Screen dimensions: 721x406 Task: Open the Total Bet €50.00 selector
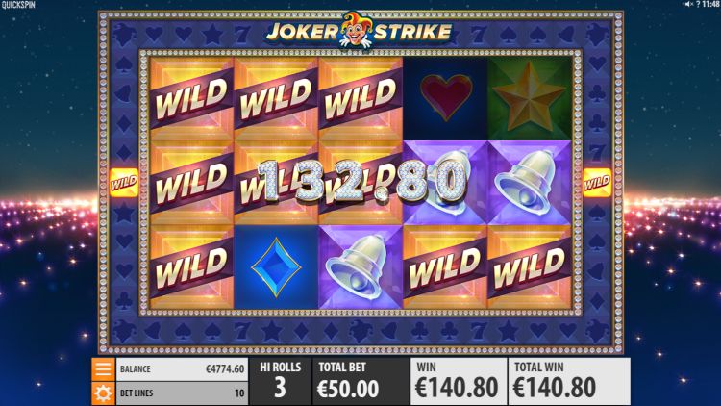point(360,382)
